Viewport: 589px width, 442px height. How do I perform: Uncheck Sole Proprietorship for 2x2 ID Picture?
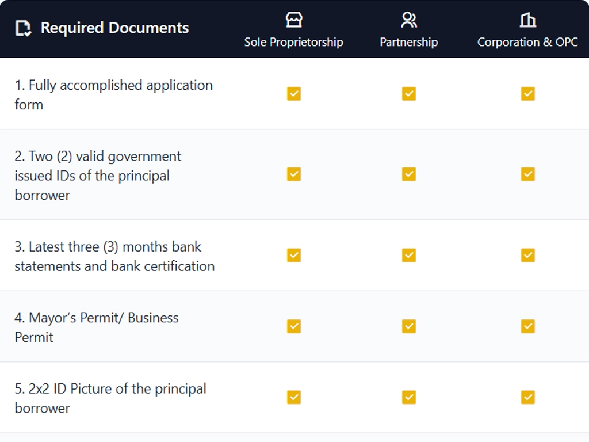click(293, 397)
